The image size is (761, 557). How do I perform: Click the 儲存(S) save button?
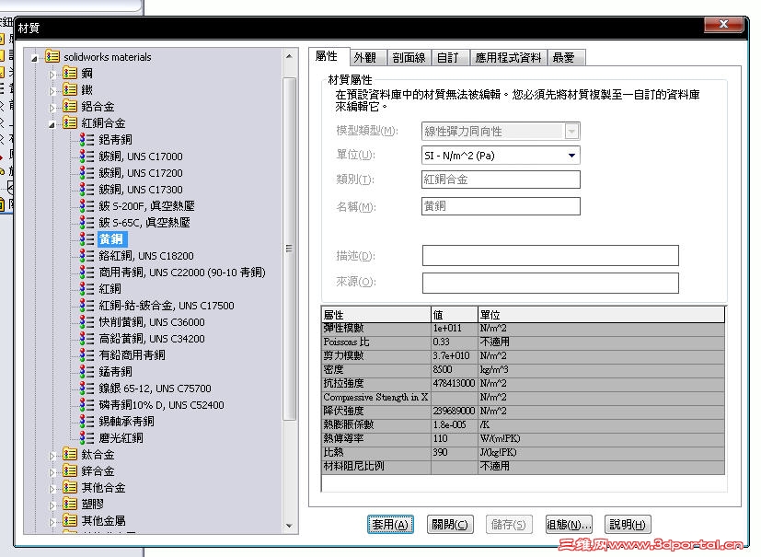coord(509,525)
